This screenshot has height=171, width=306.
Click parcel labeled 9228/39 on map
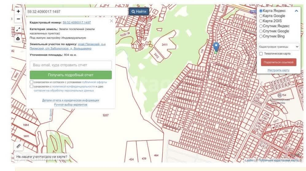click(x=125, y=34)
